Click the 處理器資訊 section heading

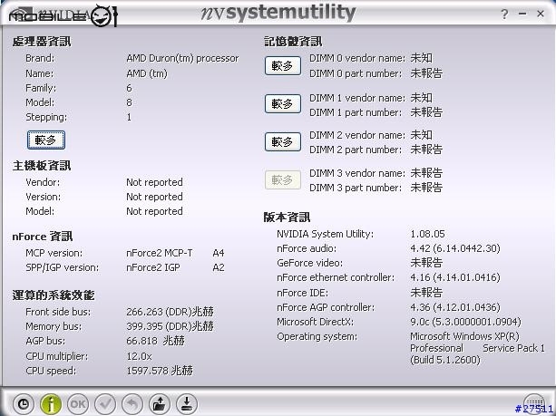42,42
